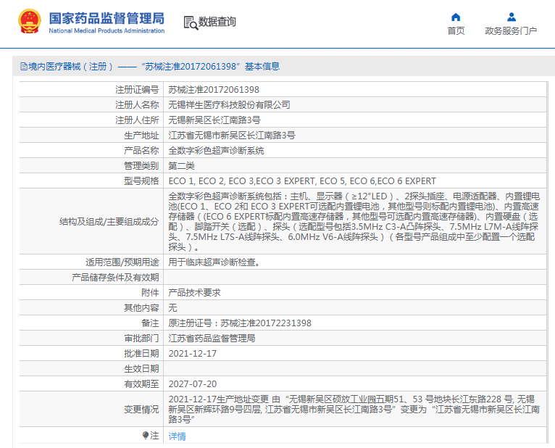Click the 型号规格 row label
The width and height of the screenshot is (555, 448).
click(141, 181)
